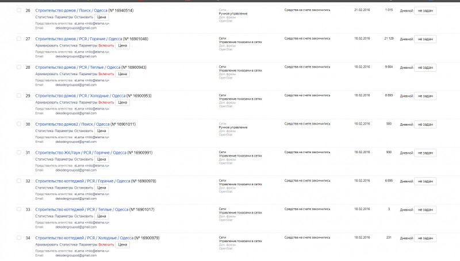This screenshot has width=460, height=261.
Task: Click Включить for campaign 16901048
Action: point(106,46)
